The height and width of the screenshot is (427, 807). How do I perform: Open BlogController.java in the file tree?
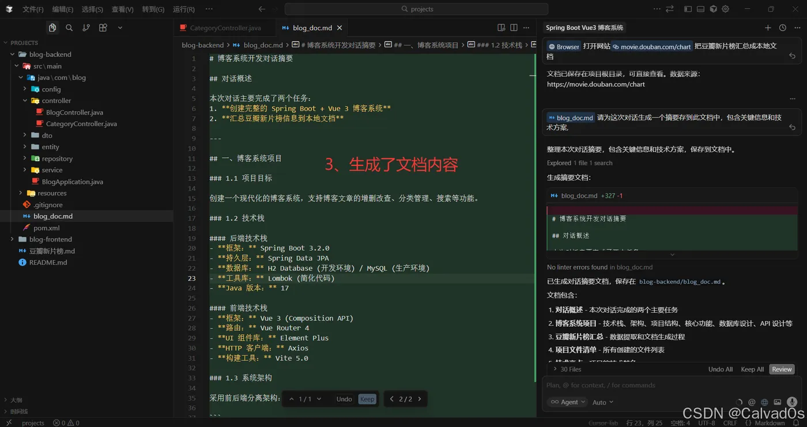tap(74, 112)
